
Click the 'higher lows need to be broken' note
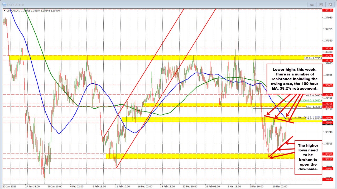[308, 157]
